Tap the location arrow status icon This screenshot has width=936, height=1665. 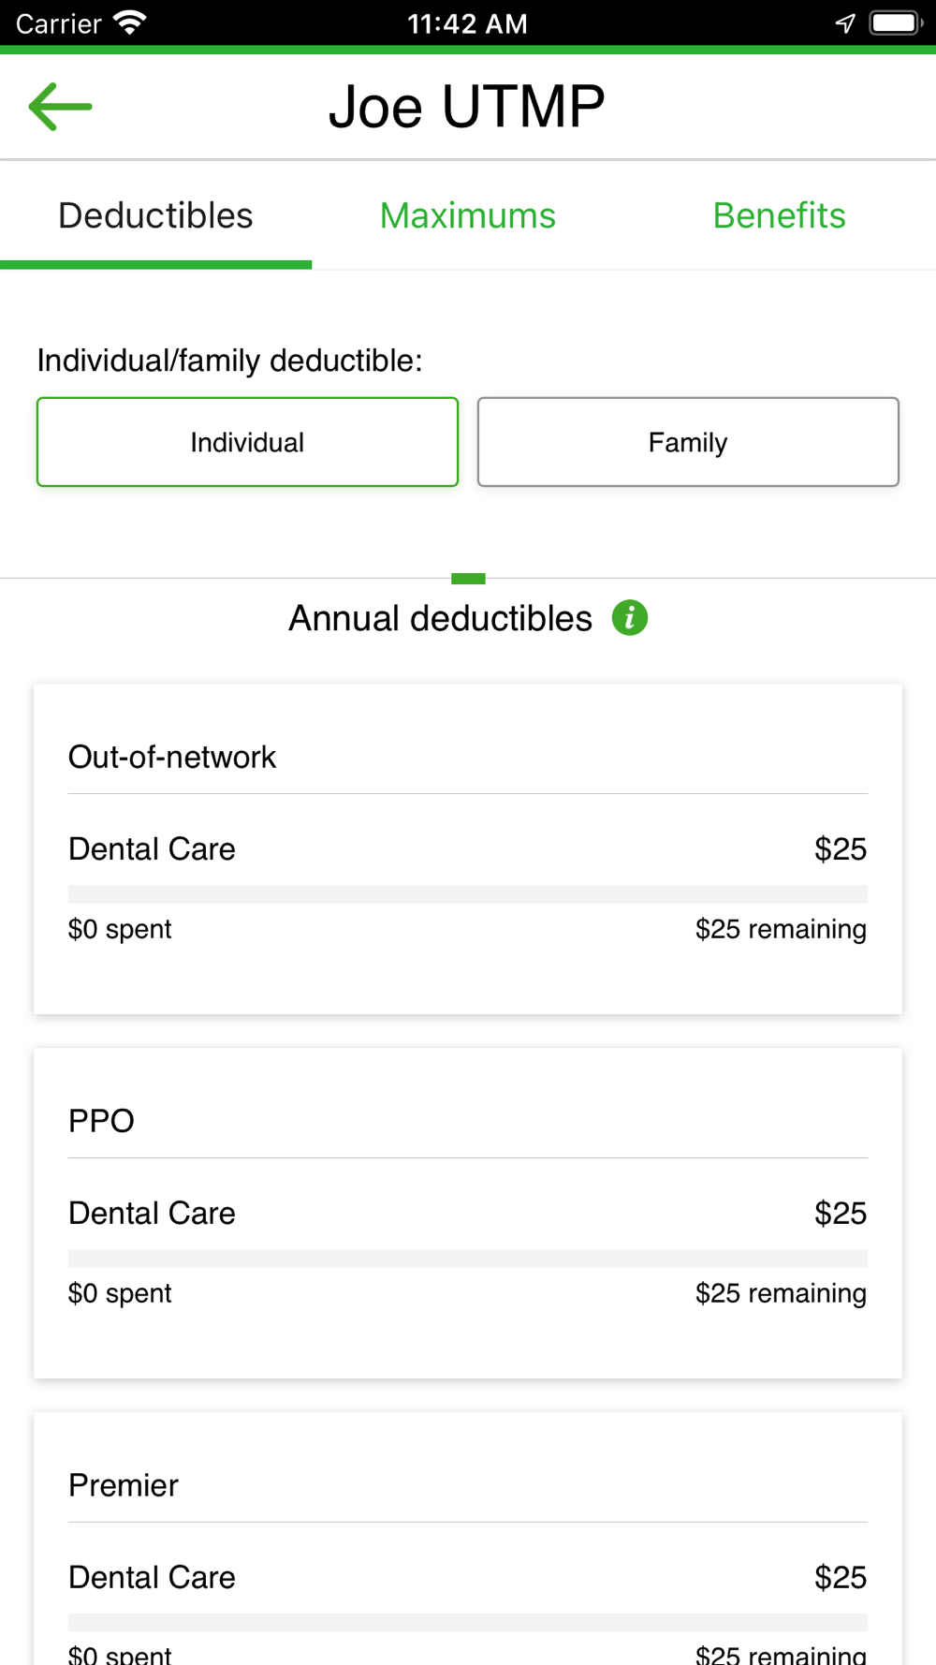pos(845,22)
